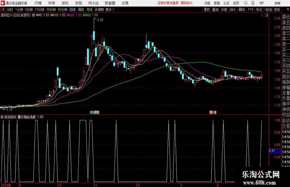The width and height of the screenshot is (290, 187).
Task: Open the 资讯 menu
Action: tap(65, 3)
